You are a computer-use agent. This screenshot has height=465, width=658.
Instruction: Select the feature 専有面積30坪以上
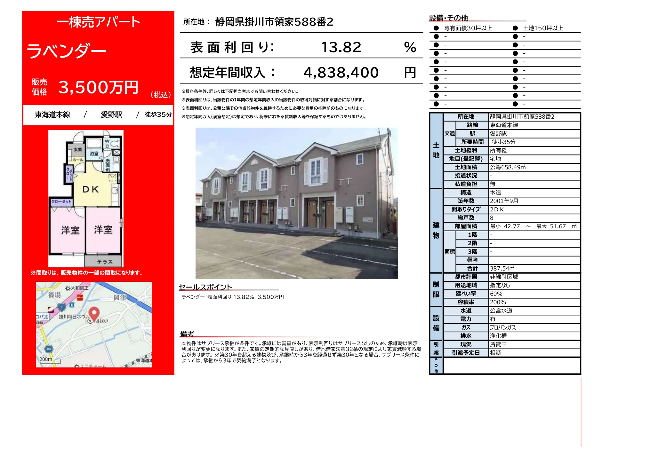point(468,28)
